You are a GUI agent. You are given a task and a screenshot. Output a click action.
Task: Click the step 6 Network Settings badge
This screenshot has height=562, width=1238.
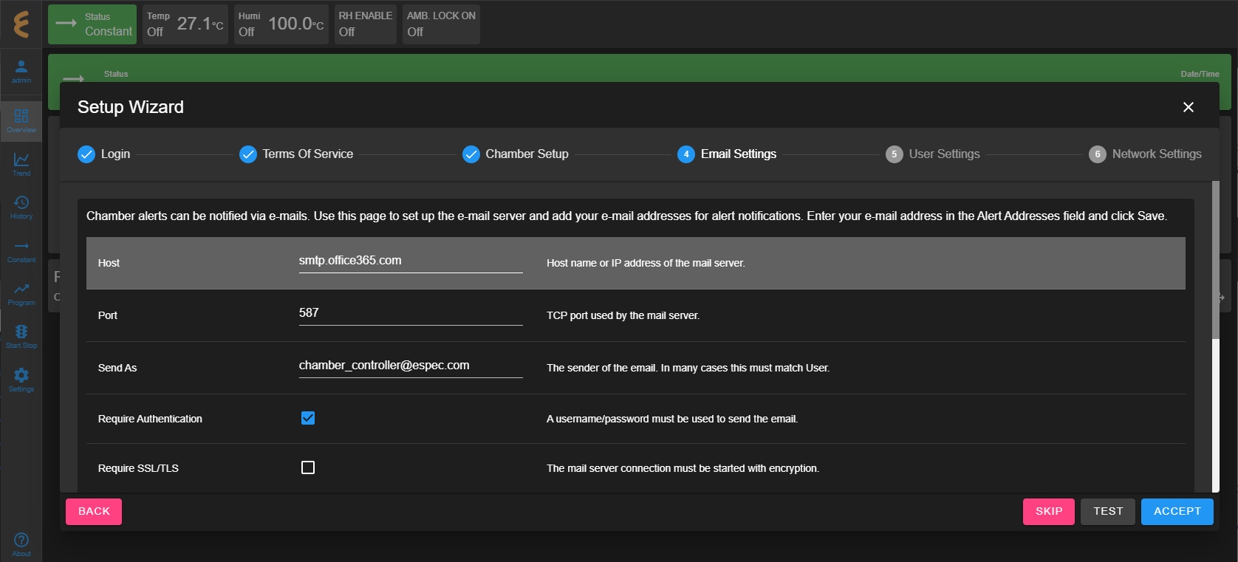coord(1098,154)
